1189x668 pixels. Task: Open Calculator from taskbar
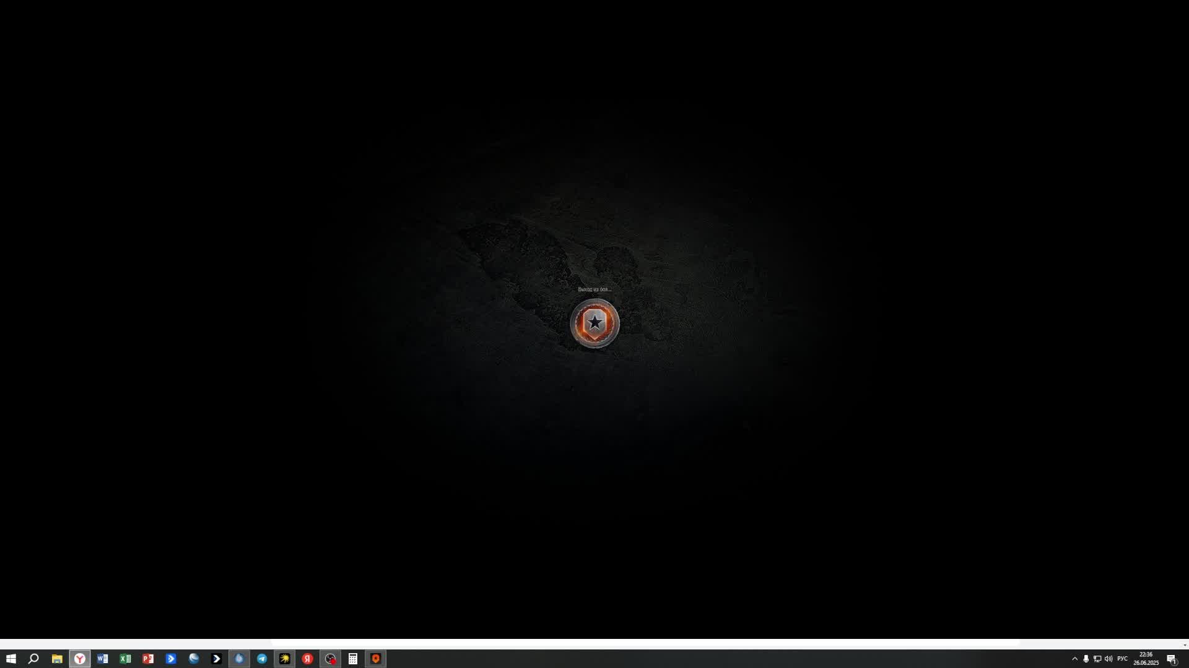[353, 659]
